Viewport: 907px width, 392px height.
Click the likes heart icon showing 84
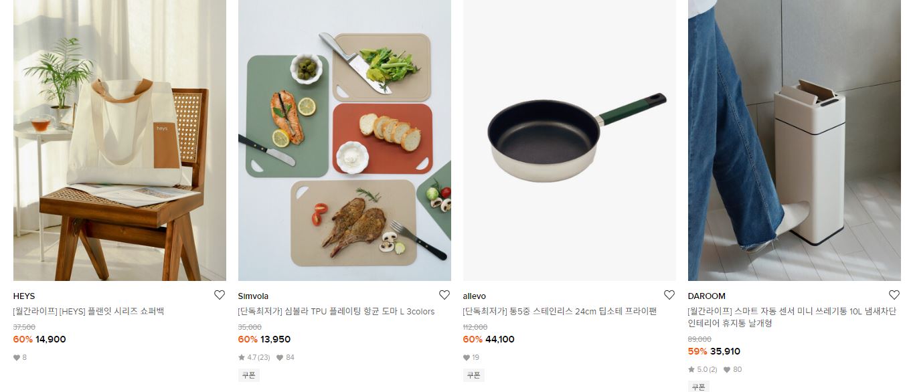[280, 357]
